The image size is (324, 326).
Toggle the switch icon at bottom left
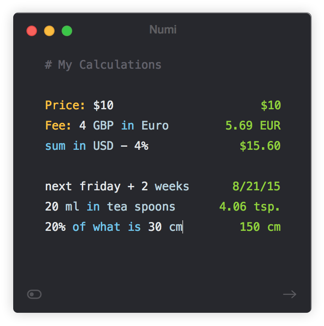pyautogui.click(x=34, y=294)
